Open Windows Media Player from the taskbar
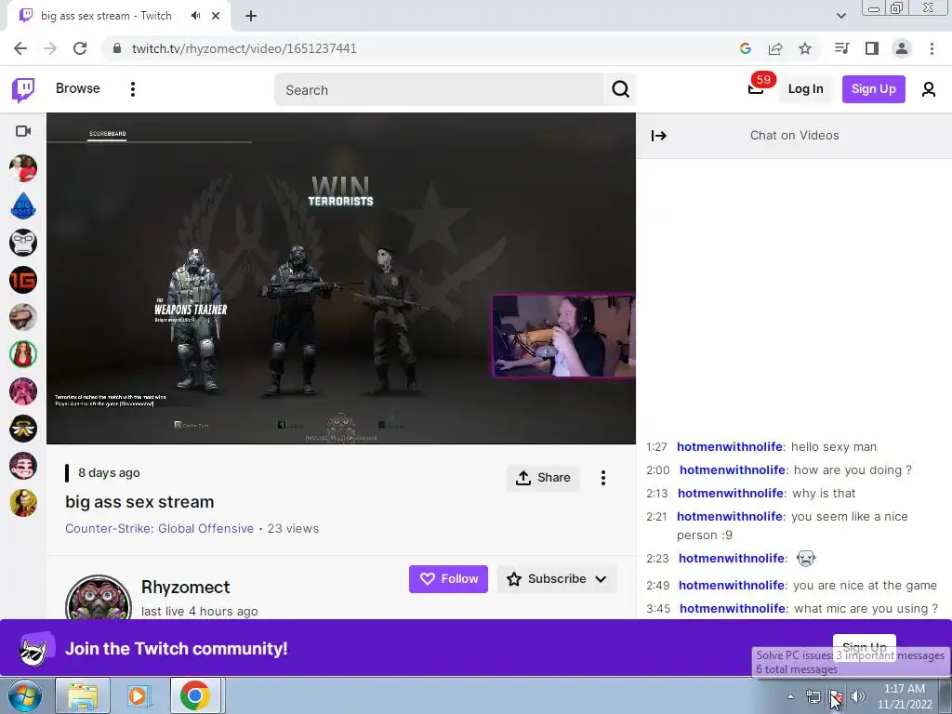 pyautogui.click(x=138, y=695)
